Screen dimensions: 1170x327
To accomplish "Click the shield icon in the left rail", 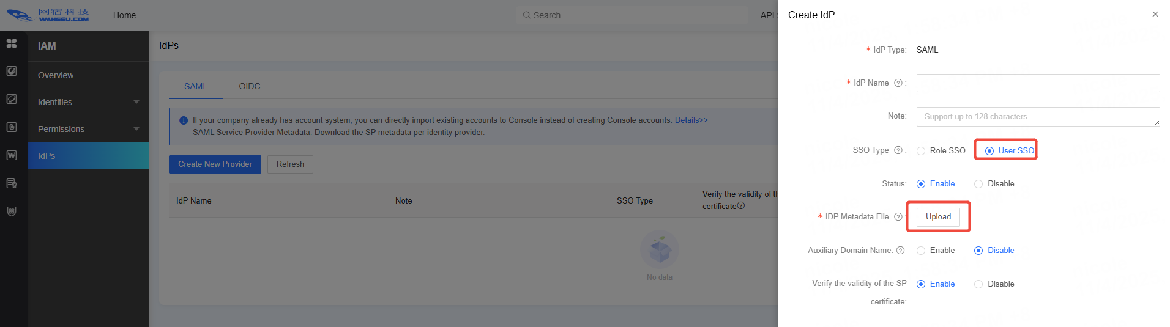I will 12,211.
